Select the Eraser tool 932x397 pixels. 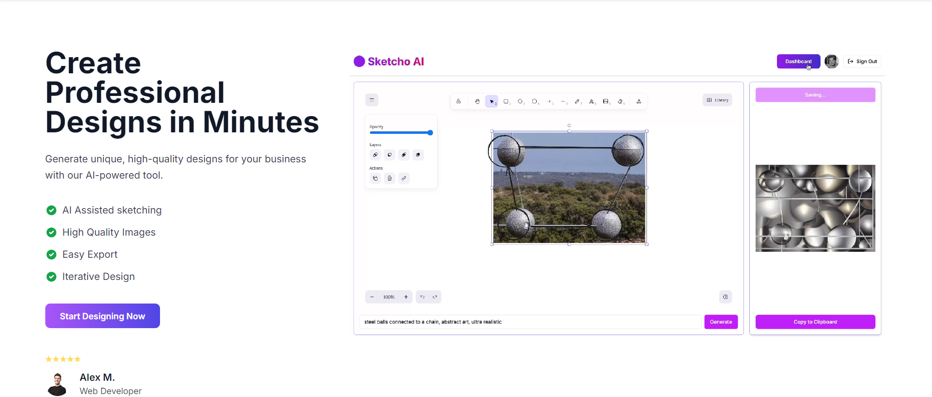621,101
